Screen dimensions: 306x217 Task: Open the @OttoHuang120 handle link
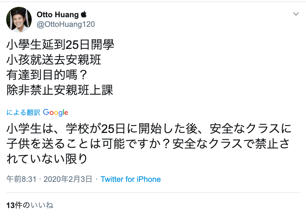pyautogui.click(x=66, y=24)
